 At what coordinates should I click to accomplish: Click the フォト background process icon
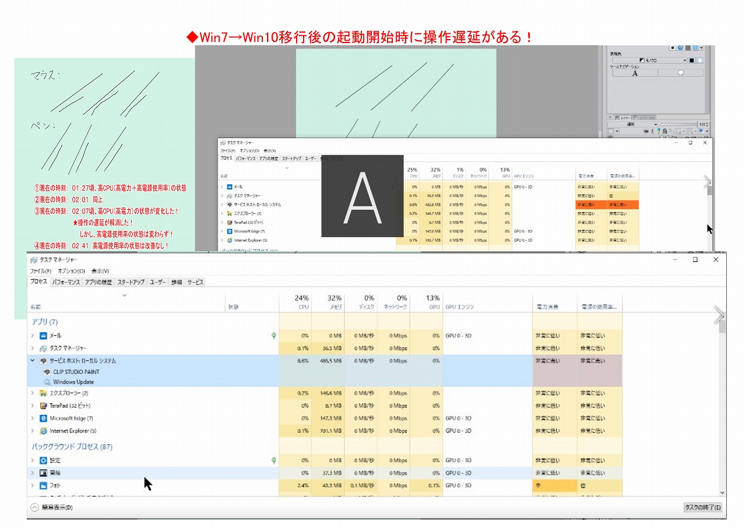pyautogui.click(x=43, y=485)
